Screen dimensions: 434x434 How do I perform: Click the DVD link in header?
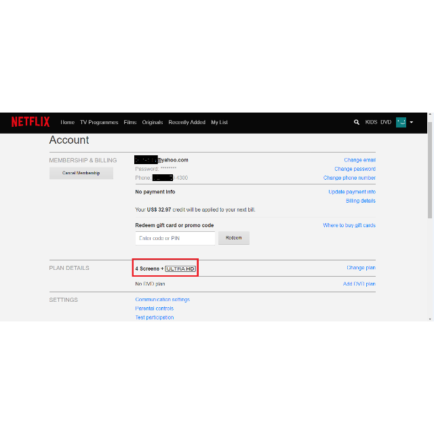[x=386, y=123]
